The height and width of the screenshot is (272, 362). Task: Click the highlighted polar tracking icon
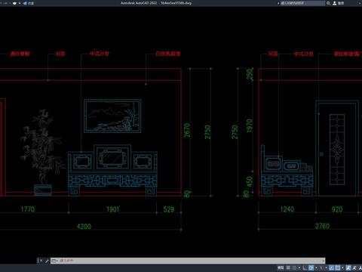[x=311, y=267]
